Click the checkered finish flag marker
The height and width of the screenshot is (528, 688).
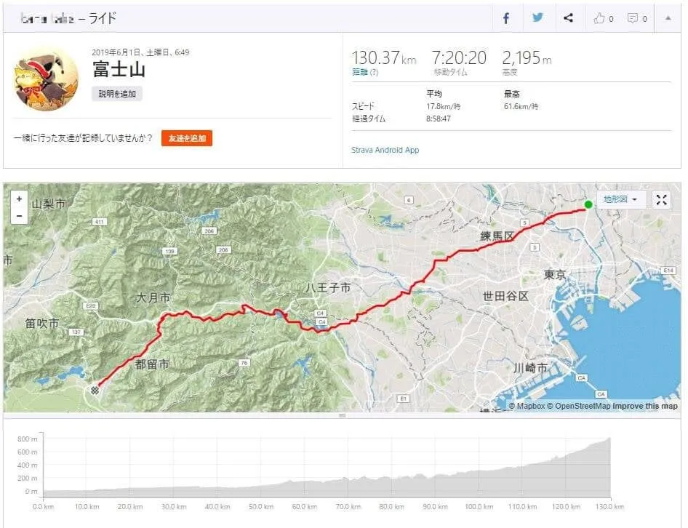(x=95, y=389)
